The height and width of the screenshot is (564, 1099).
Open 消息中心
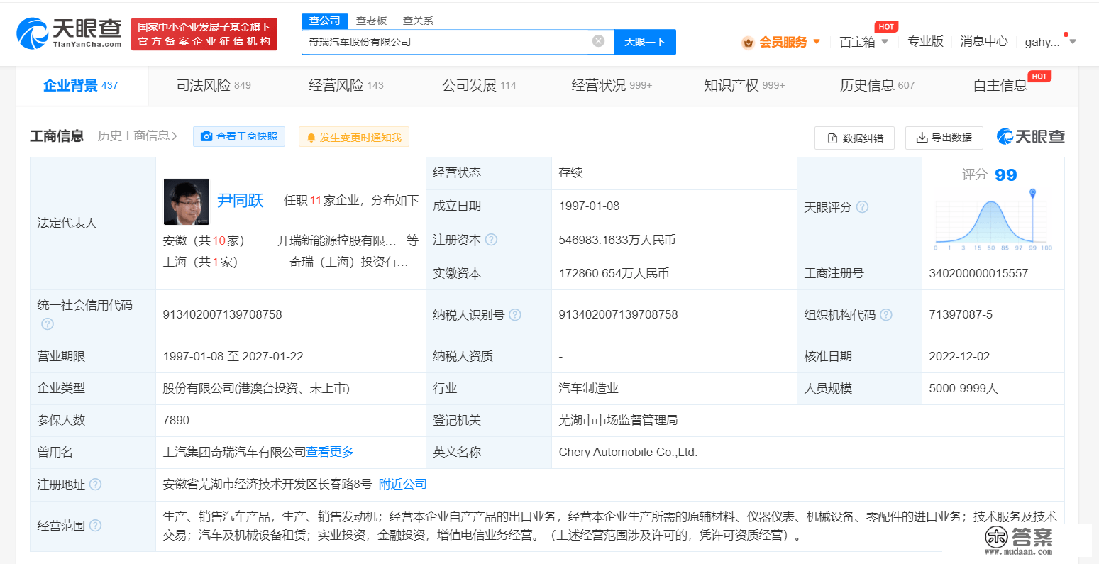click(x=984, y=41)
